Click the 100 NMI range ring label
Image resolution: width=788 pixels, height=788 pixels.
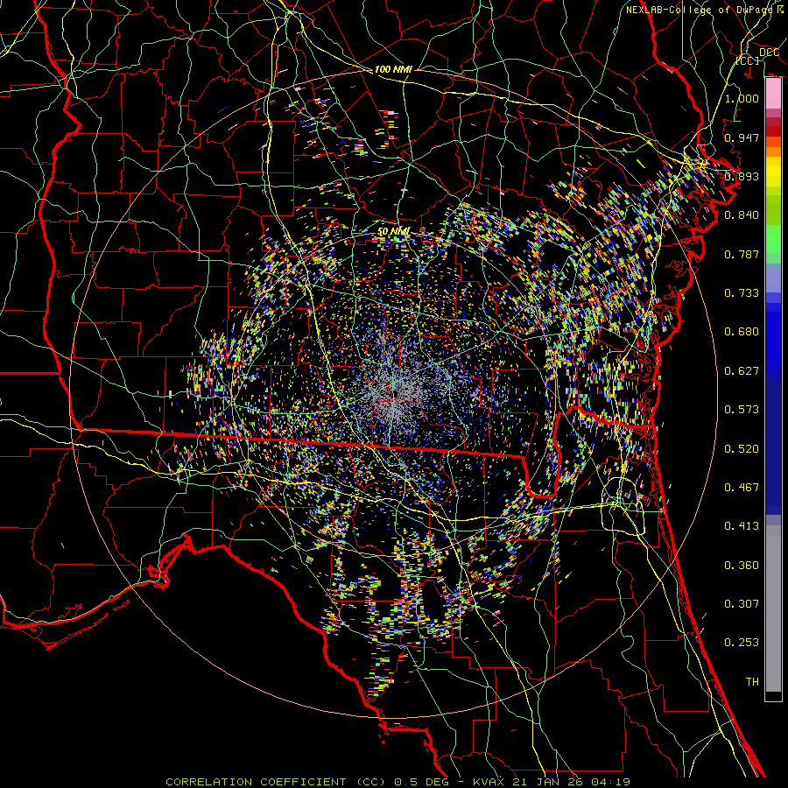(x=393, y=68)
